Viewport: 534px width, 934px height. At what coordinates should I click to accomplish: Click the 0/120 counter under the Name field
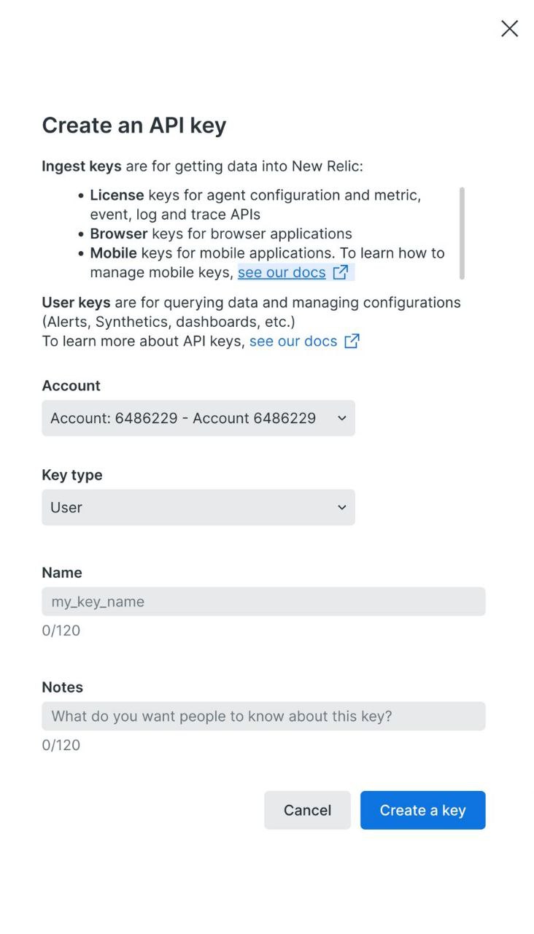click(61, 630)
